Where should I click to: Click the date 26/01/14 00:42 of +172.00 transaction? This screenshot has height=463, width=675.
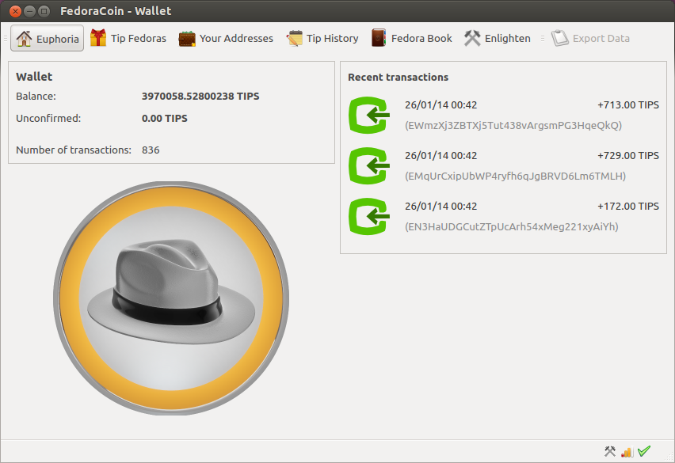click(440, 207)
